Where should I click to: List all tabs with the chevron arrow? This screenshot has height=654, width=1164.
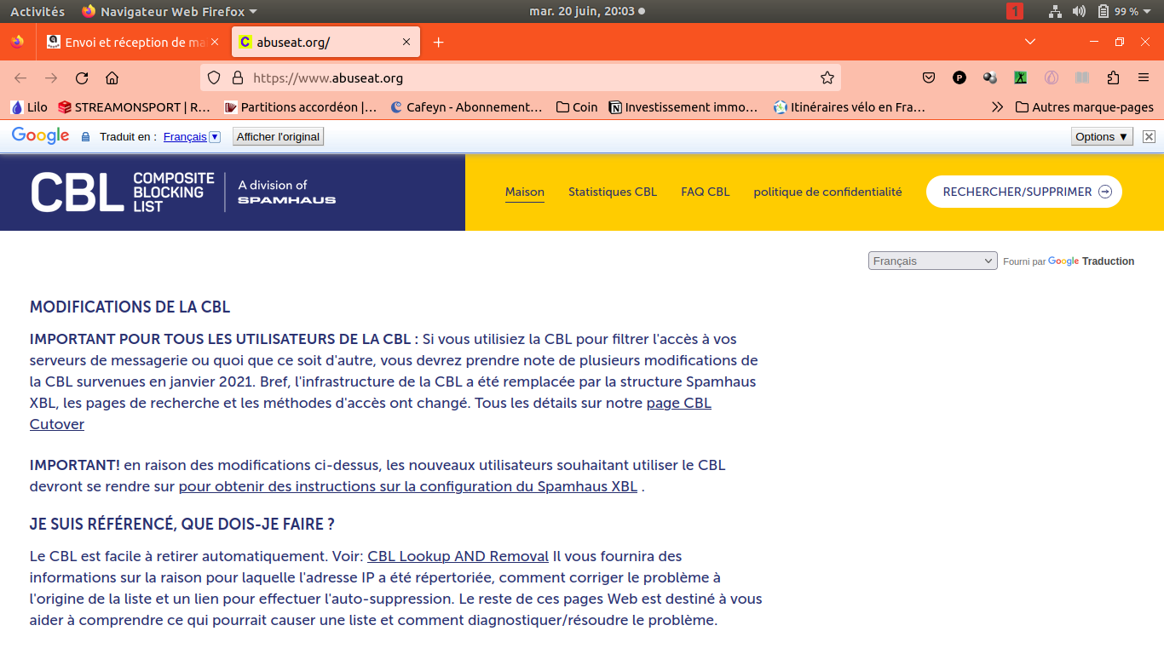click(x=1030, y=42)
